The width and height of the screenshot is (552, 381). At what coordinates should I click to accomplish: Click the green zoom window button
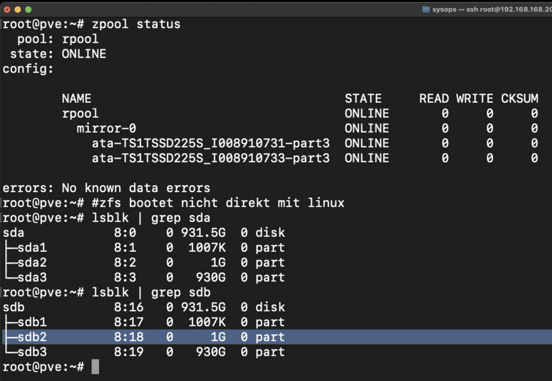click(x=28, y=9)
